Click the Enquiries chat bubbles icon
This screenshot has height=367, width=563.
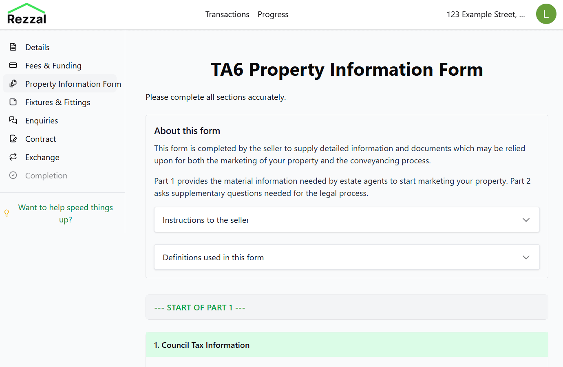point(13,120)
